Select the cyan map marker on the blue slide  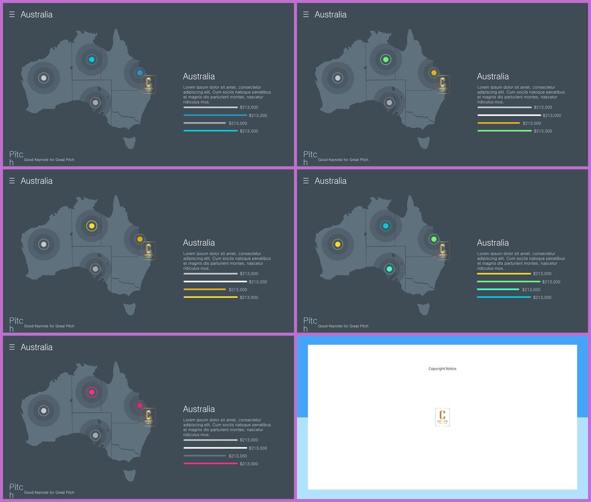pyautogui.click(x=91, y=59)
